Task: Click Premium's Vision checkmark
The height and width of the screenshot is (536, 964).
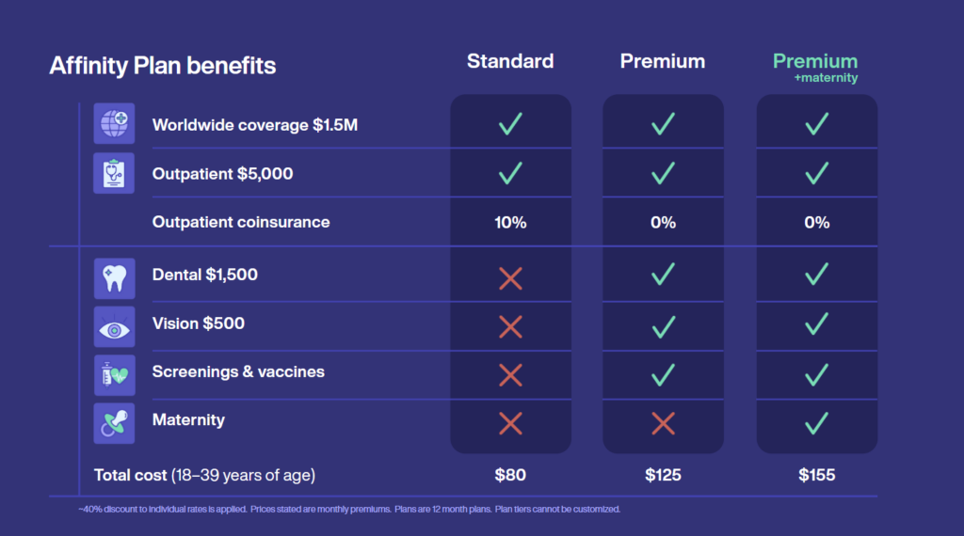Action: point(663,325)
